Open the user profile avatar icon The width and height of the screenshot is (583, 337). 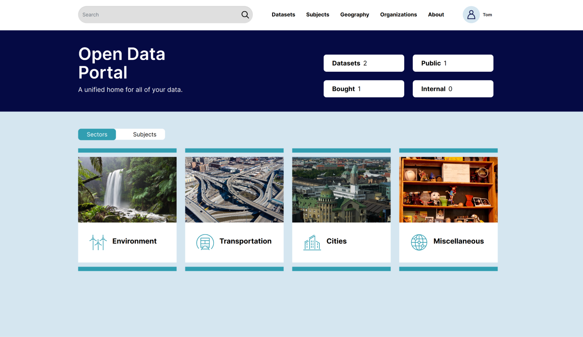[471, 15]
